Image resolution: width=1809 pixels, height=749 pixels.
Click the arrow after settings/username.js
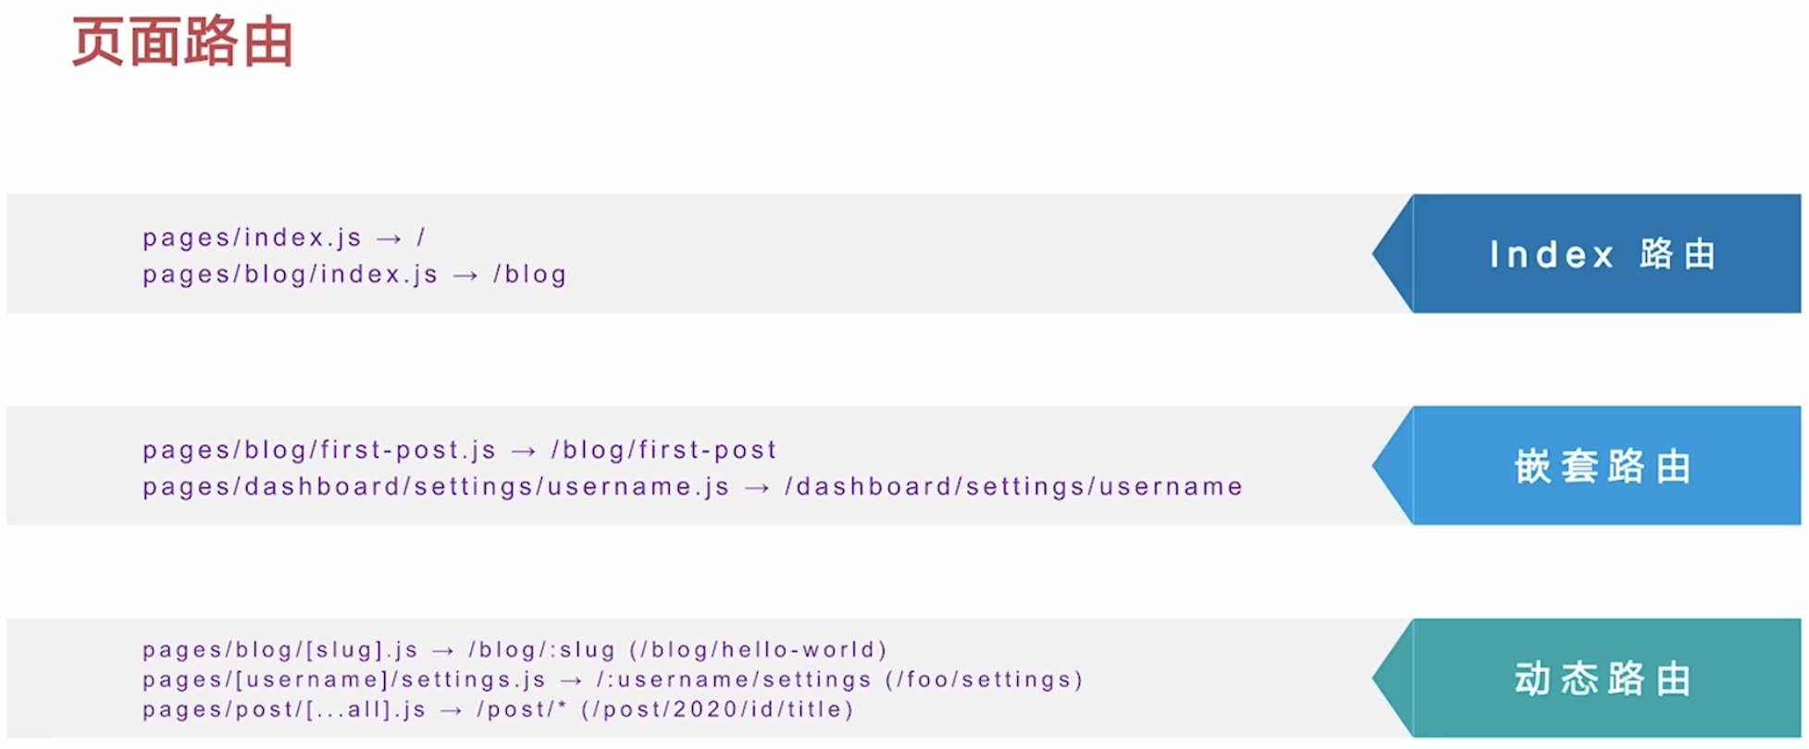tap(757, 487)
